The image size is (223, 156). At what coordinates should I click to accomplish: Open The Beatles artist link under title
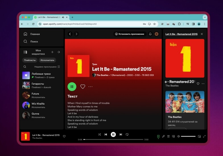tap(102, 75)
